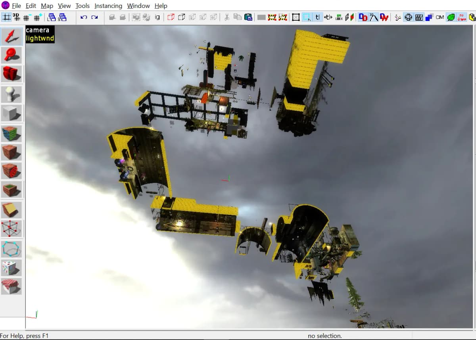Click the sphere helpers toolbar icon
Viewport: 476px width, 340px height.
(x=409, y=17)
